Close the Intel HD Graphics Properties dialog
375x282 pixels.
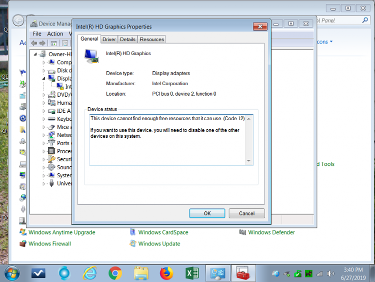point(260,27)
